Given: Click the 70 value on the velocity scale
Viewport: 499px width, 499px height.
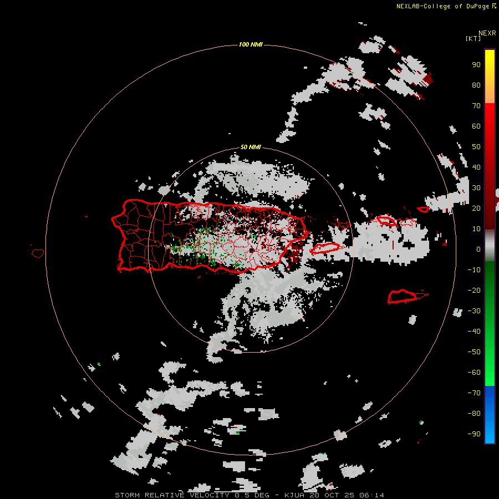Looking at the screenshot, I should (476, 106).
